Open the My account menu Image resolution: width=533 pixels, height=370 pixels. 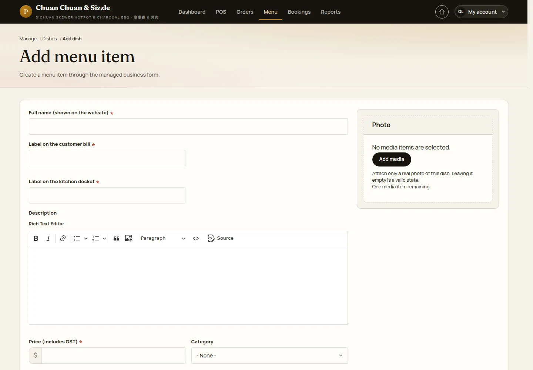(x=481, y=12)
